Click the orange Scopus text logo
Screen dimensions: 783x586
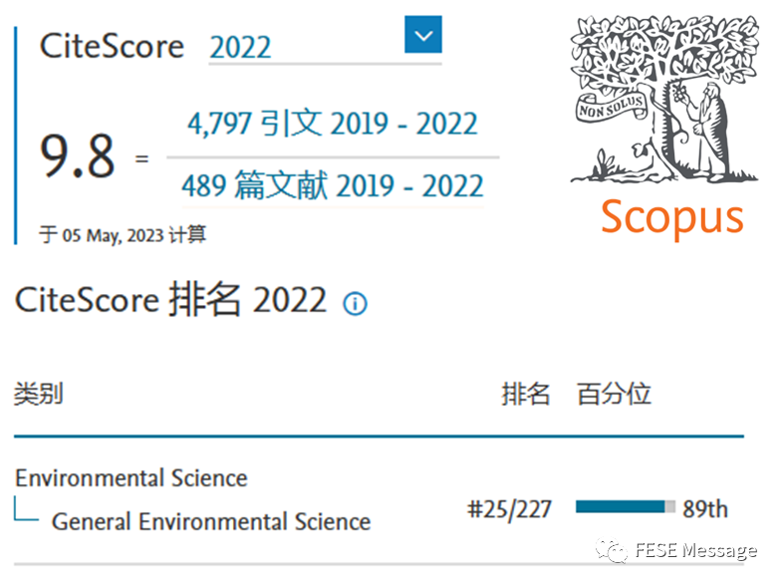pyautogui.click(x=671, y=216)
